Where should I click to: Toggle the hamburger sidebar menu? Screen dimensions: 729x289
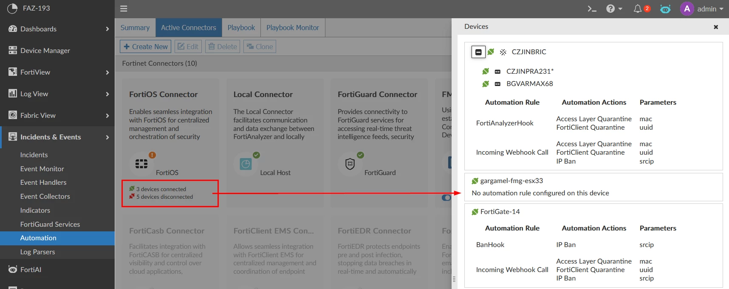(x=124, y=8)
